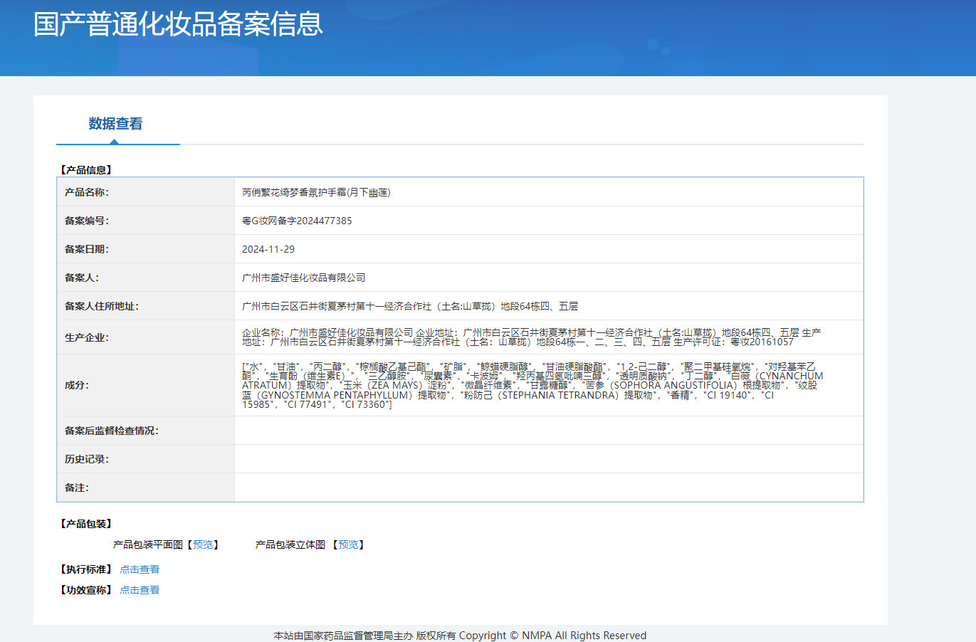Click the 【产品包装】 section heading
Screen dimensions: 976x642
[x=86, y=524]
